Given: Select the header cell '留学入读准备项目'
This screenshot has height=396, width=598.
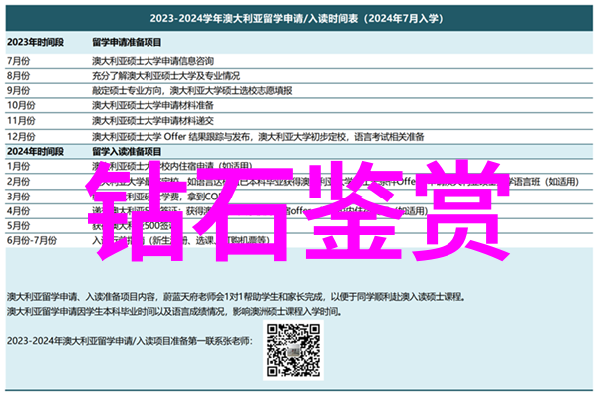Looking at the screenshot, I should click(127, 152).
